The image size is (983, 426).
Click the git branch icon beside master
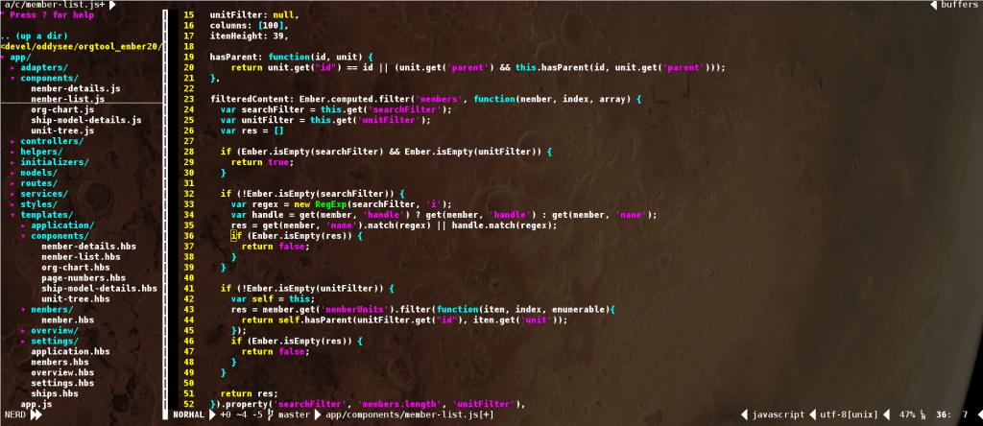(271, 415)
